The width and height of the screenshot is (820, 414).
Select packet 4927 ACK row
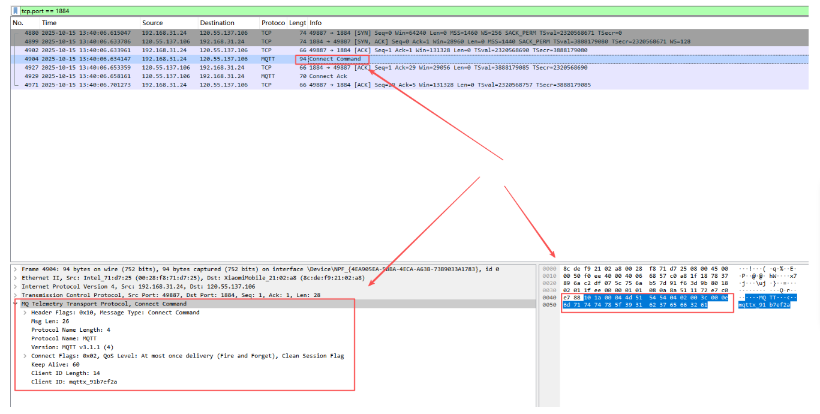pos(410,68)
